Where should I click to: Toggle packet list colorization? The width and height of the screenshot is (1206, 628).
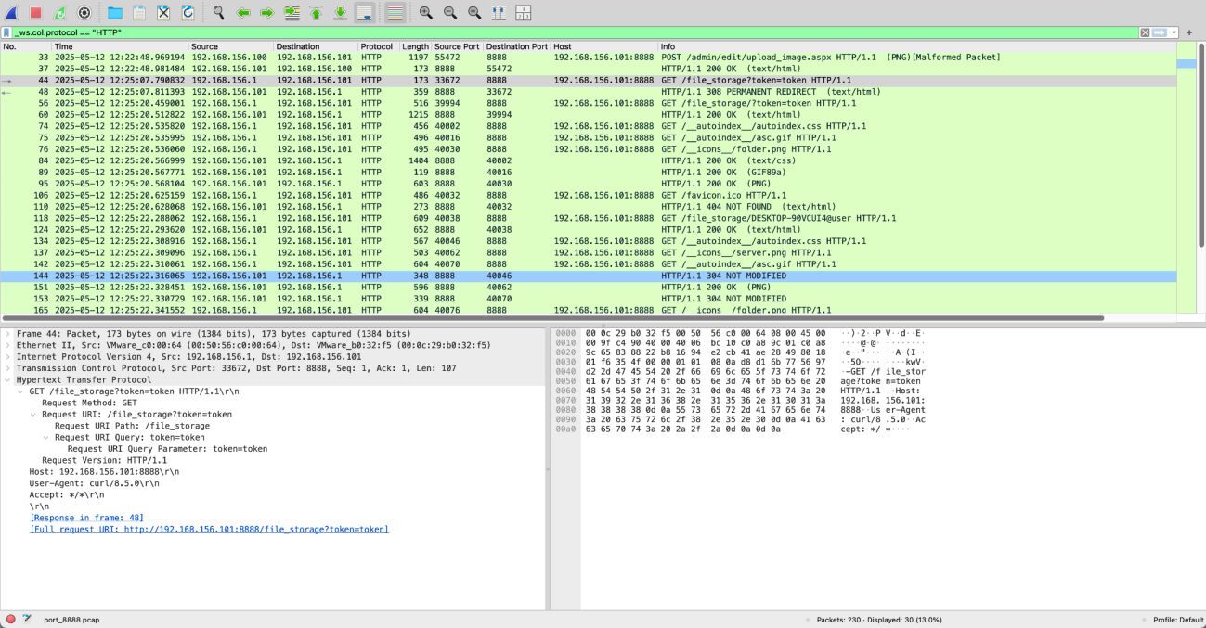[395, 13]
